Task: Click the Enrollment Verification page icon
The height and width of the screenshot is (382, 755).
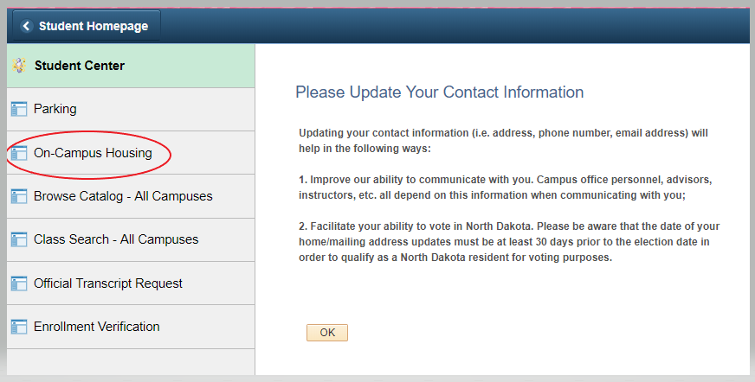Action: (19, 327)
